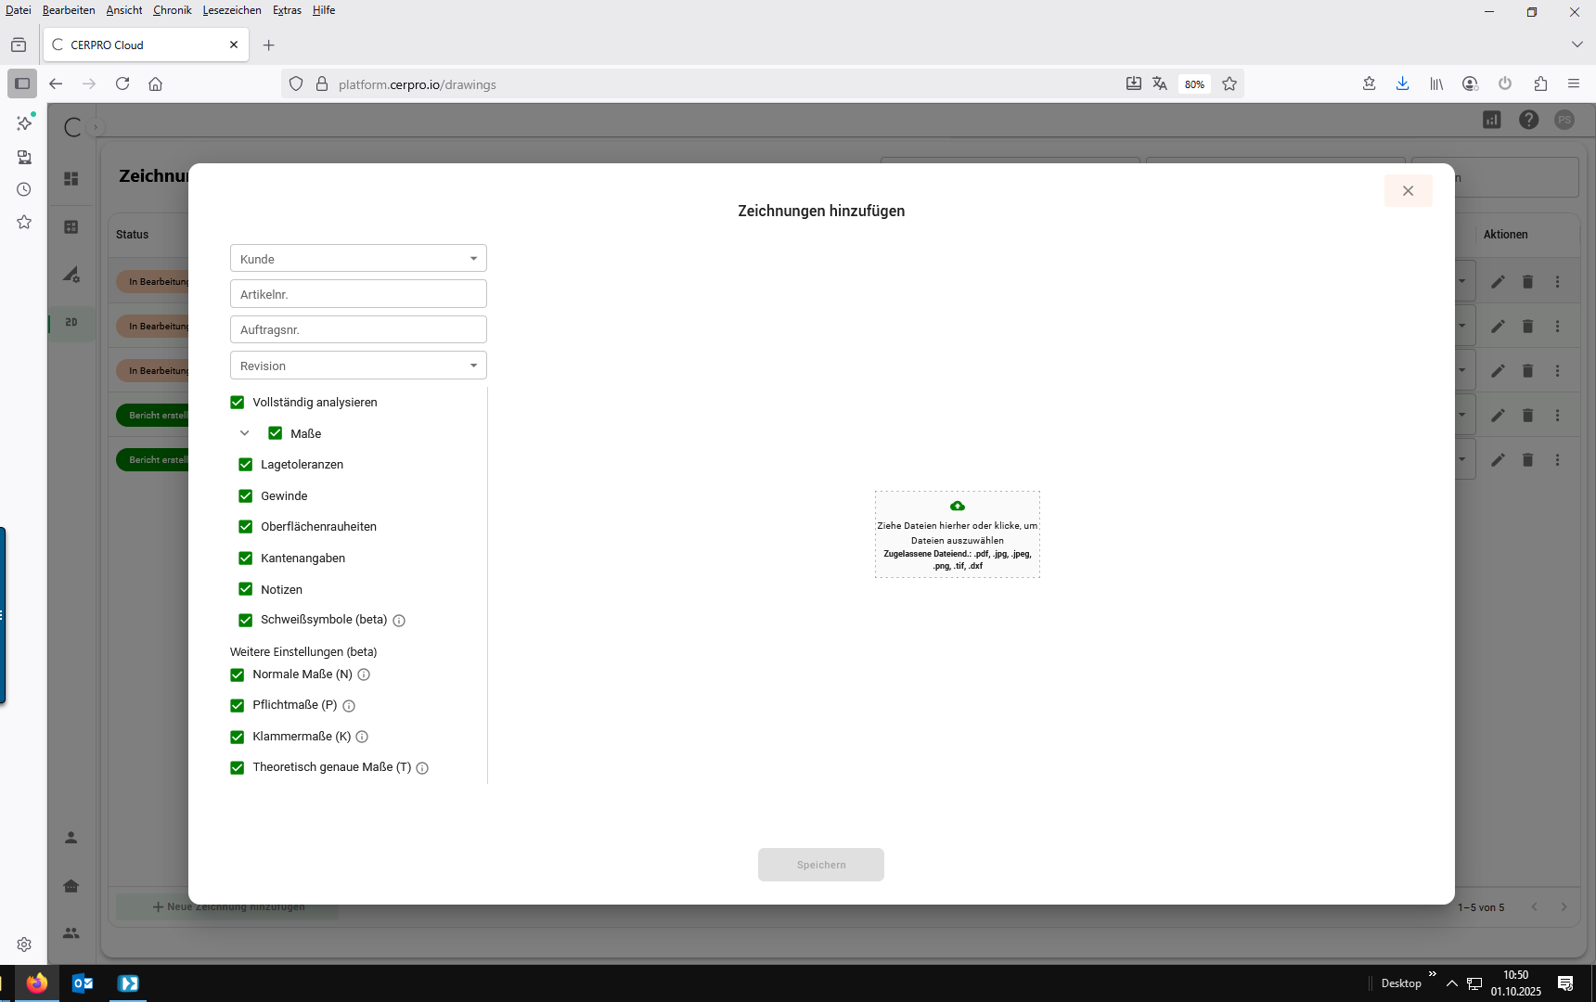Click the Speichern button
Image resolution: width=1596 pixels, height=1002 pixels.
[x=820, y=865]
